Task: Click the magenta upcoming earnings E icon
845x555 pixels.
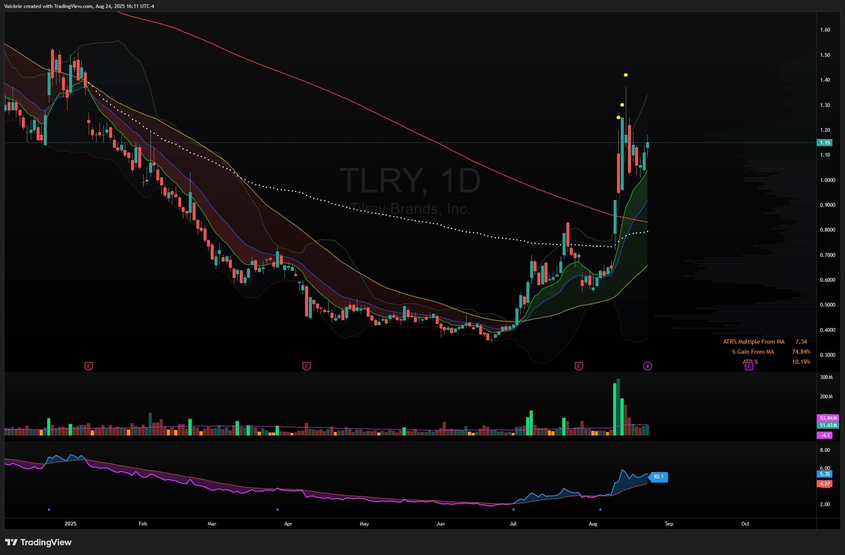Action: [x=748, y=366]
